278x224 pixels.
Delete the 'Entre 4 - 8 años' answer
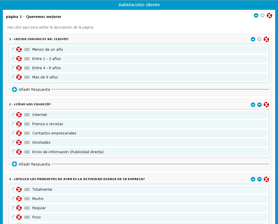pos(19,68)
